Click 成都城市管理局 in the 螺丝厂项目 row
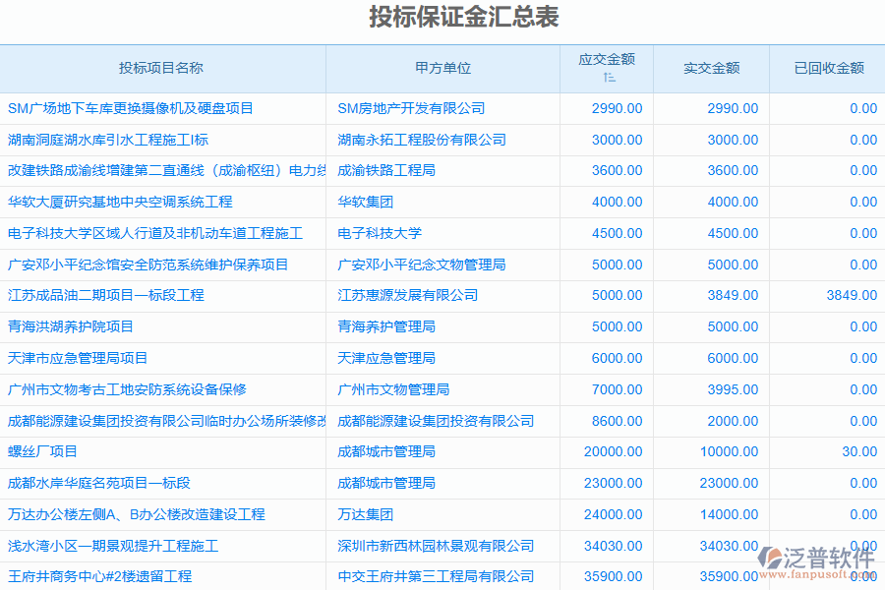 point(388,451)
